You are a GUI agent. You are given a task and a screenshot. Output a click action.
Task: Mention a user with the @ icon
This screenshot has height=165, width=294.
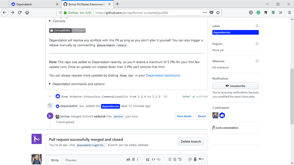coord(190,159)
